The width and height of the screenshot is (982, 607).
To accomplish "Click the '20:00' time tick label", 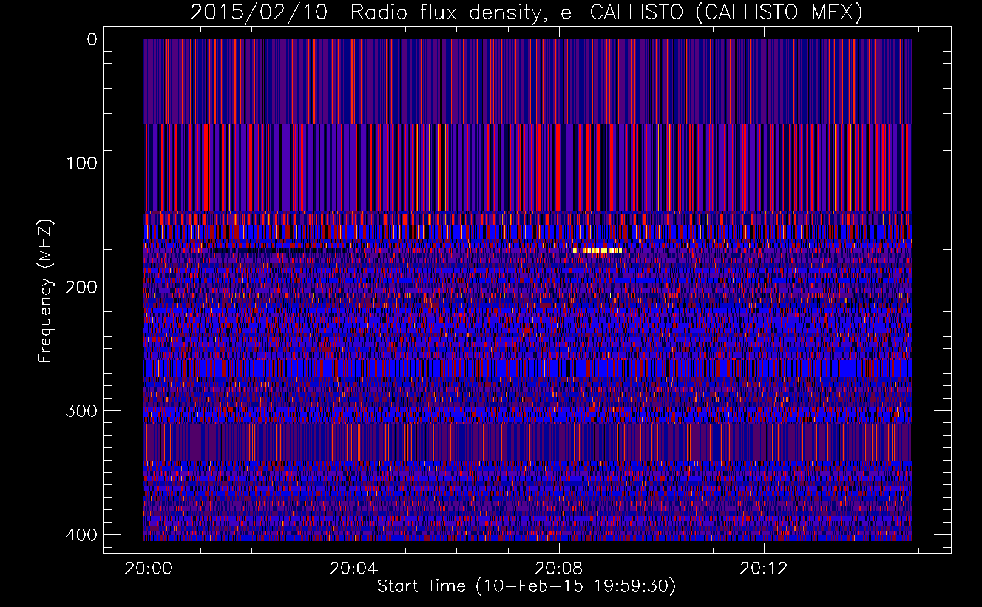I will coord(149,569).
